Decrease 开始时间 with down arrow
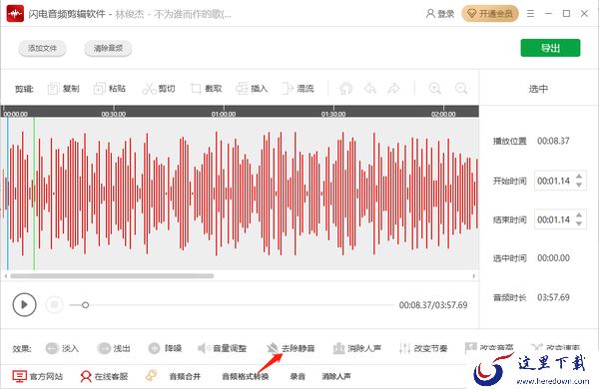 click(579, 186)
